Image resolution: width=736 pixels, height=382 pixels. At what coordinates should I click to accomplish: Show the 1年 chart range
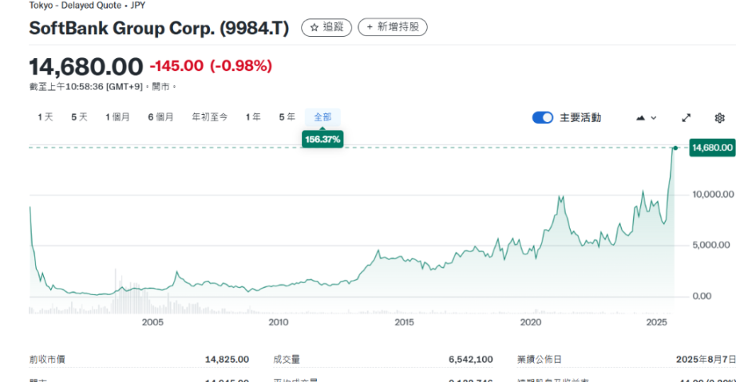tap(253, 117)
